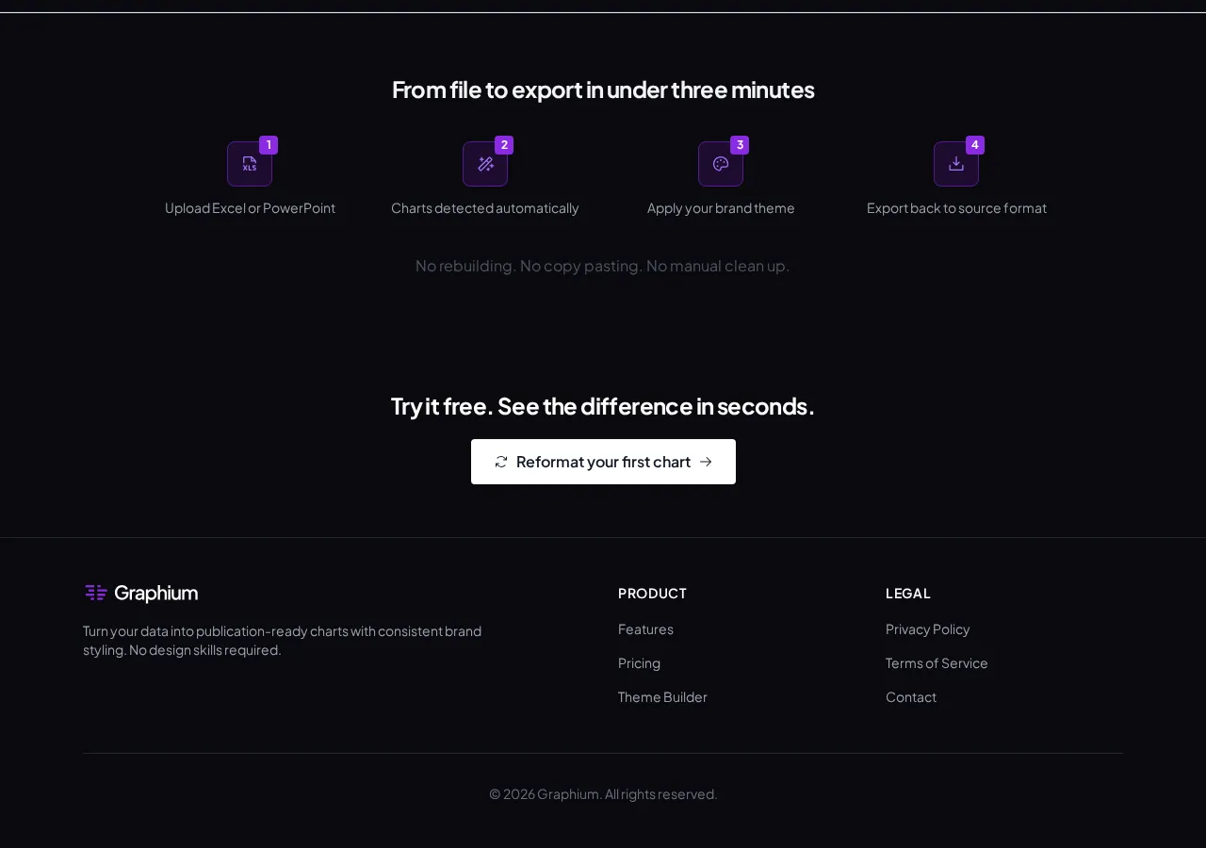Click the refresh arrows icon inside the CTA button
Viewport: 1206px width, 848px height.
point(500,462)
